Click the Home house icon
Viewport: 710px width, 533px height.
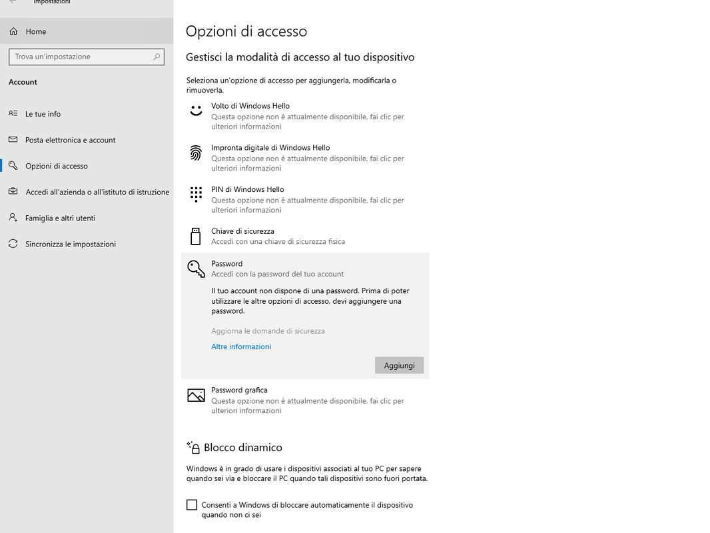pos(13,31)
